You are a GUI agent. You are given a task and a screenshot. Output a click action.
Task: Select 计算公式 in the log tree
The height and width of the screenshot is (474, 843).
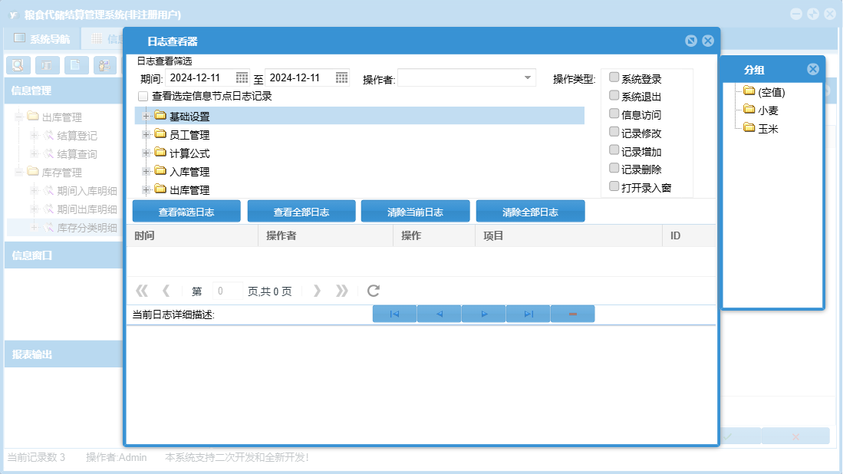(189, 153)
